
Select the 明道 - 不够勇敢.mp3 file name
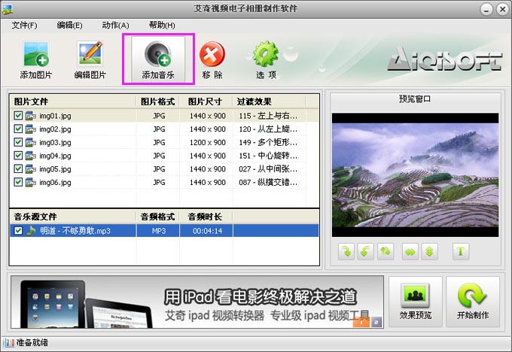click(75, 231)
